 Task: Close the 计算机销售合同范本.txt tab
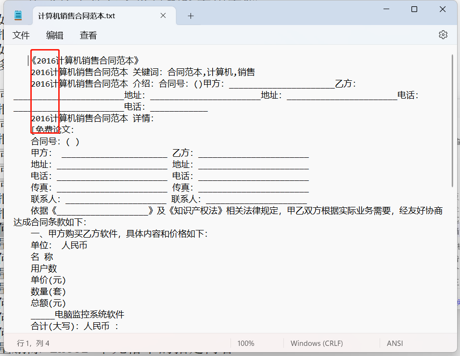(163, 15)
